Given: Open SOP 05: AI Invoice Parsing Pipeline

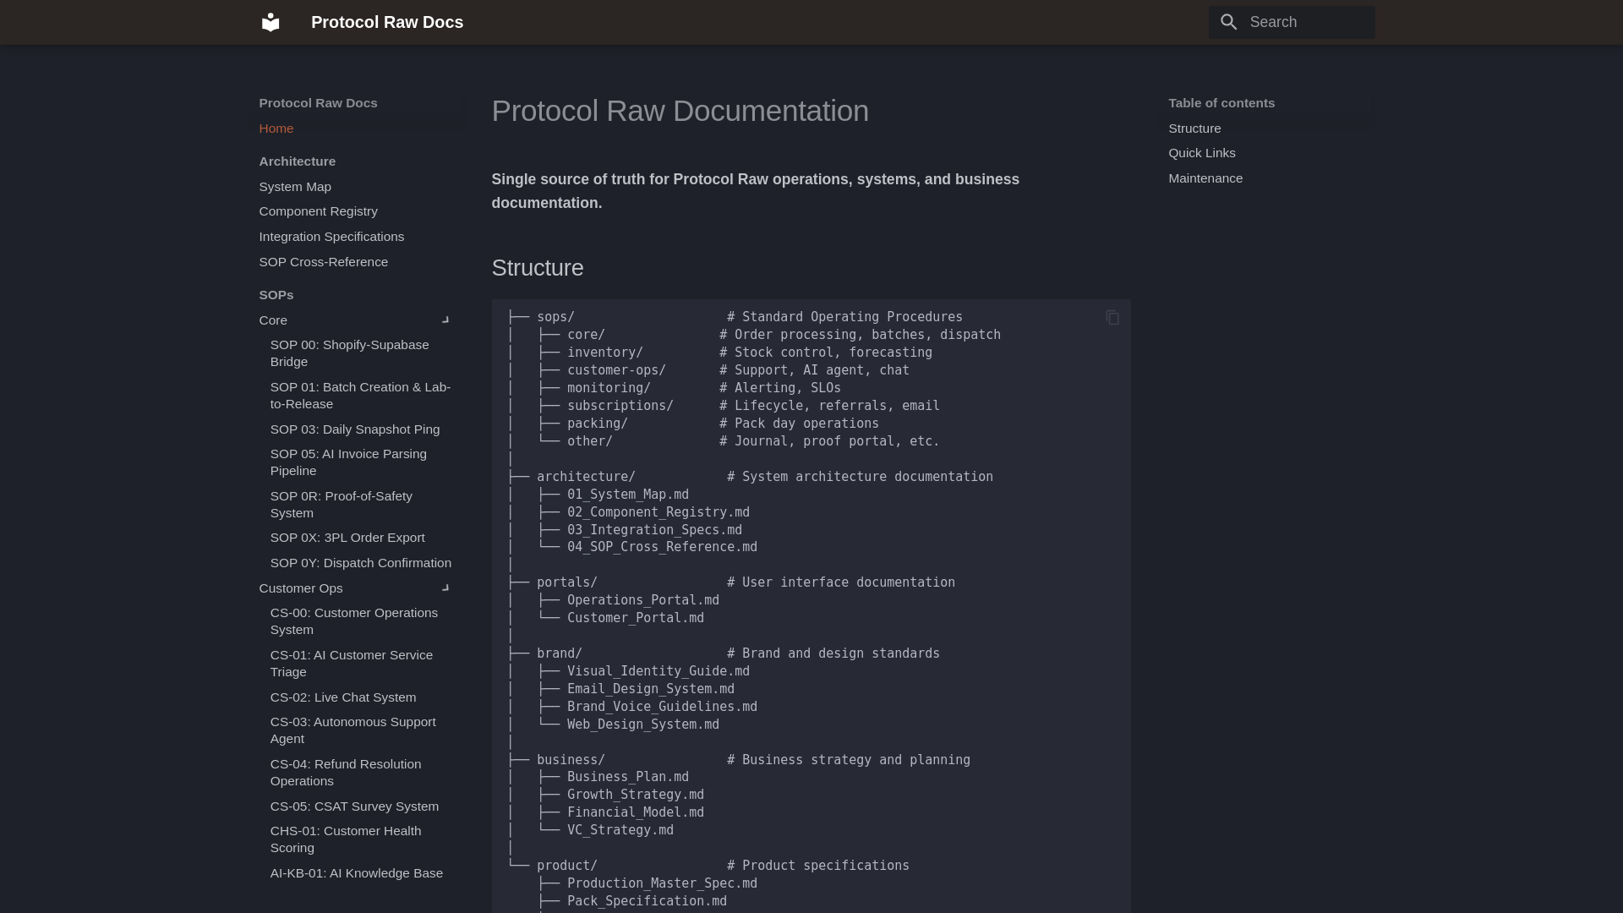Looking at the screenshot, I should 348,462.
